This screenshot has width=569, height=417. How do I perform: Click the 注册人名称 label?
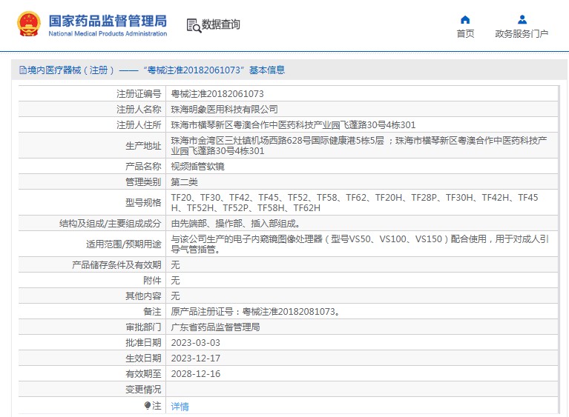point(139,110)
